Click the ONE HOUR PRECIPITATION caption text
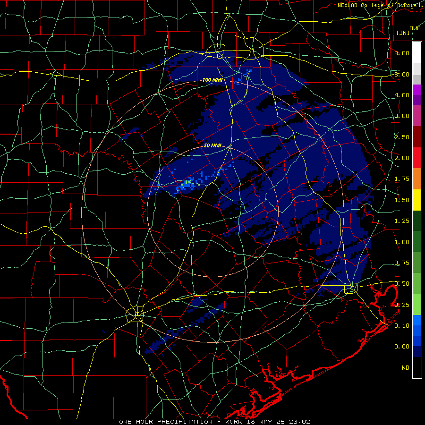Image resolution: width=425 pixels, height=425 pixels. (214, 422)
